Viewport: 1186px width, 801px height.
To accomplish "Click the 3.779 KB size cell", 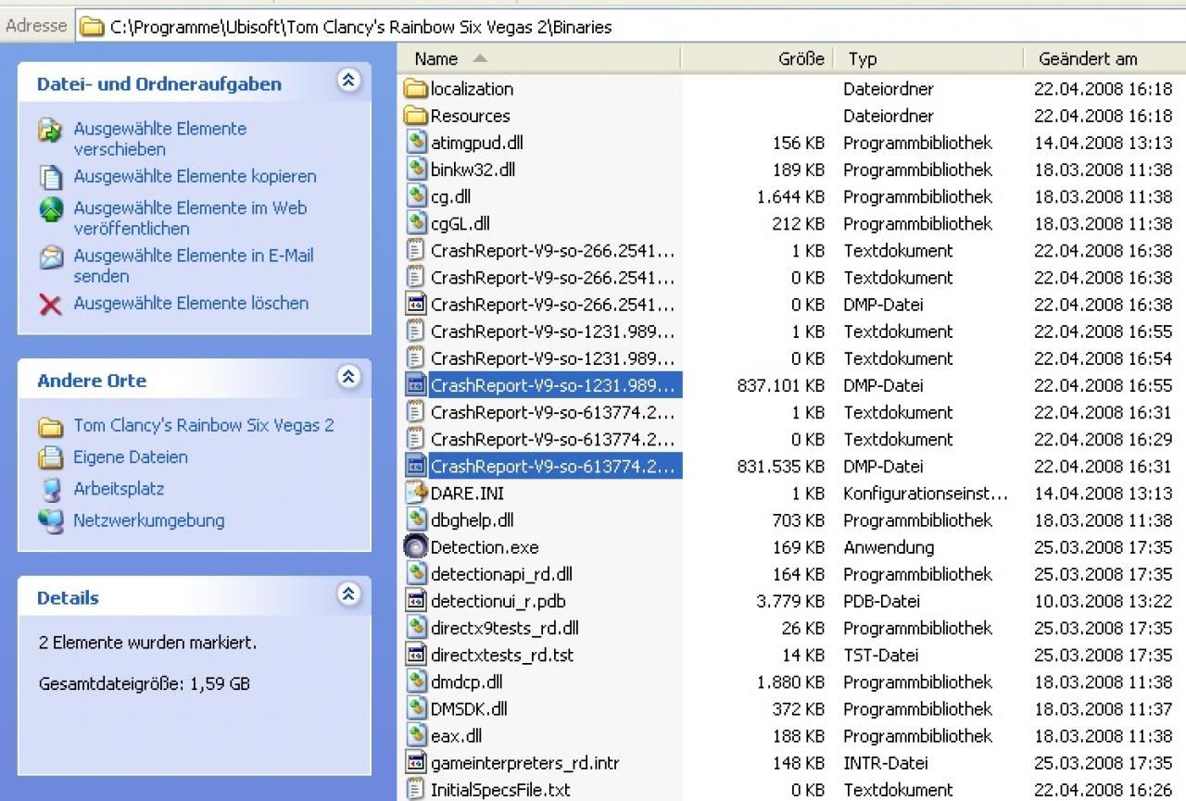I will [790, 600].
